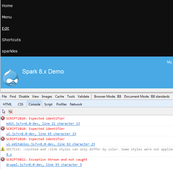
Task: Click the Drupal drop logo
Action: pyautogui.click(x=11, y=77)
